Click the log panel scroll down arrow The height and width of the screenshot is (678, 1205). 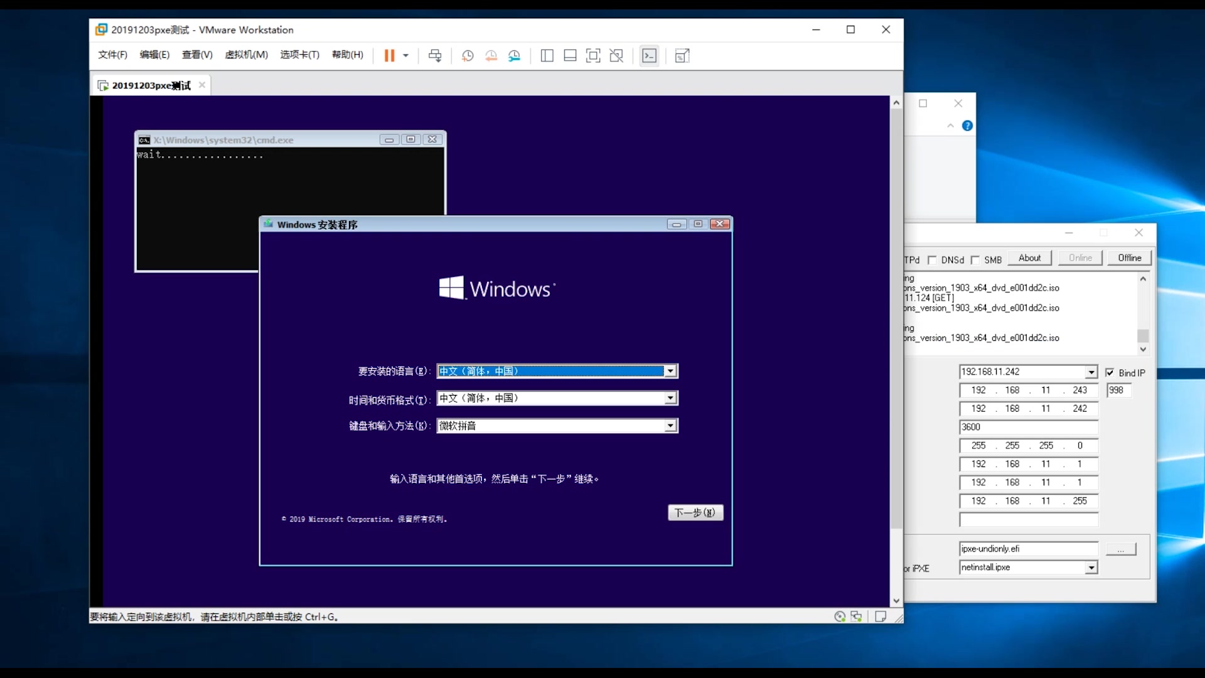pos(1143,350)
